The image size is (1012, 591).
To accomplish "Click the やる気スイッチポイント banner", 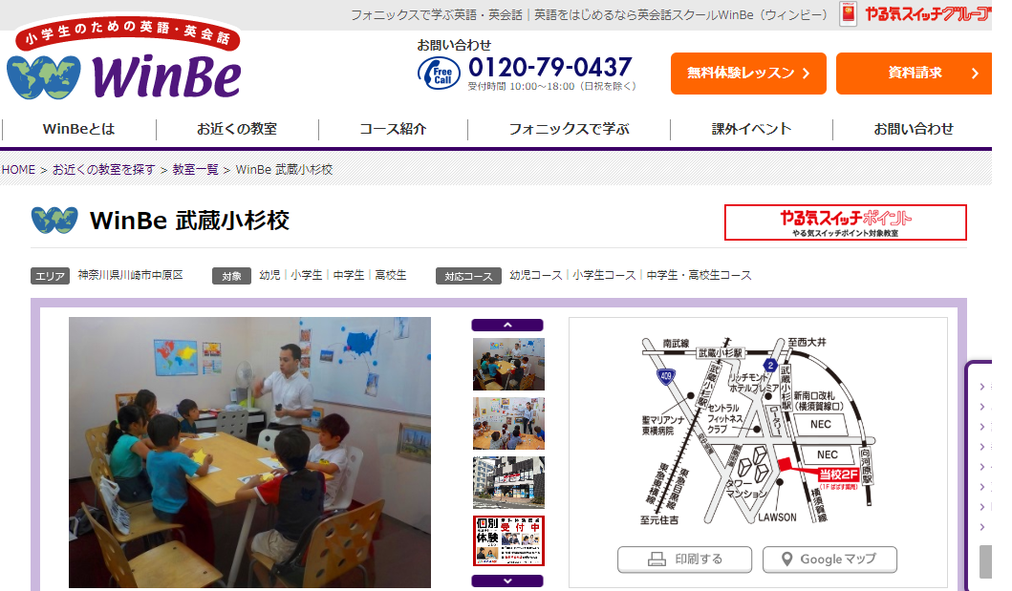I will click(x=846, y=222).
